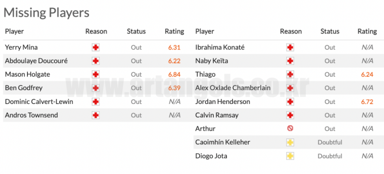Click the injury icon next to Thiago
The height and width of the screenshot is (174, 384).
click(290, 75)
